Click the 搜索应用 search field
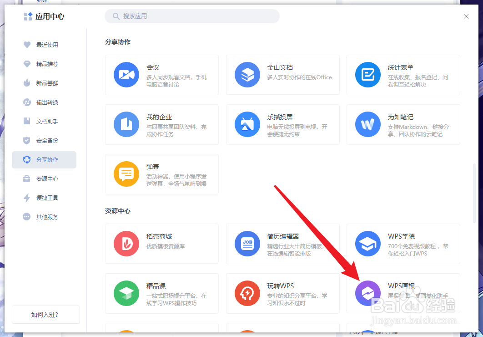 pos(192,16)
